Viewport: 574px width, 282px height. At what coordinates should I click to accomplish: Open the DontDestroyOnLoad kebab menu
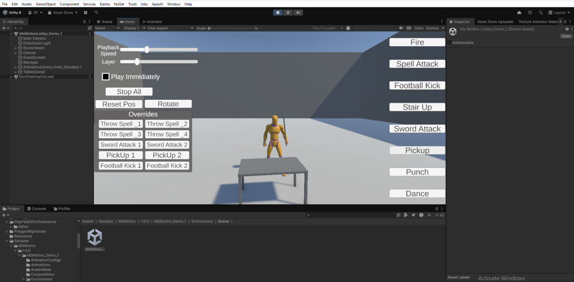pos(89,77)
